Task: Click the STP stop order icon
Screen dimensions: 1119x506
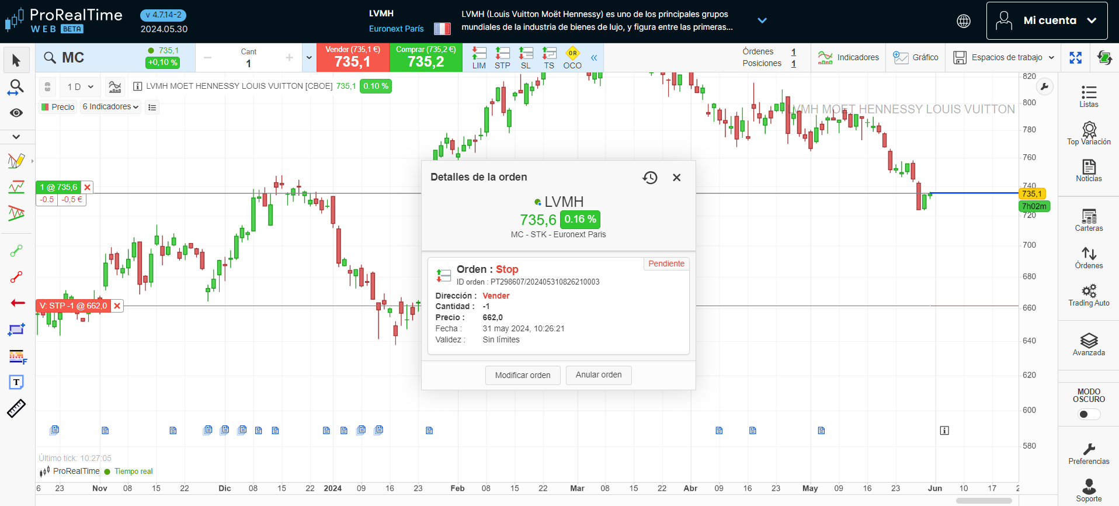Action: click(x=502, y=58)
